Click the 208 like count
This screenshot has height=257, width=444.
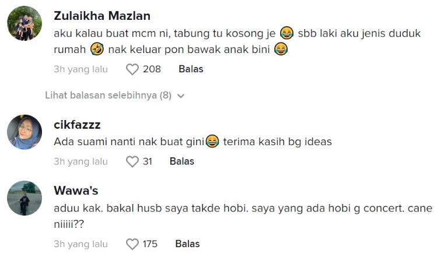[152, 69]
